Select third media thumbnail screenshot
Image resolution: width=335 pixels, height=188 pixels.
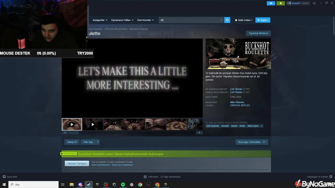114,124
